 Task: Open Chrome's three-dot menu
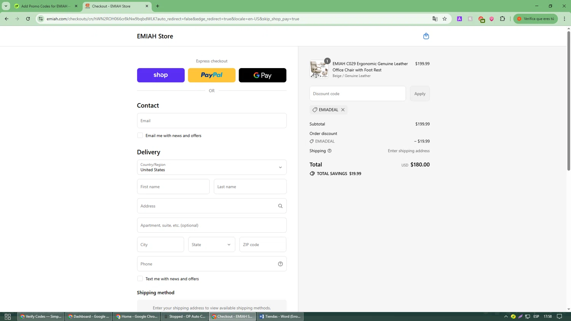tap(565, 19)
